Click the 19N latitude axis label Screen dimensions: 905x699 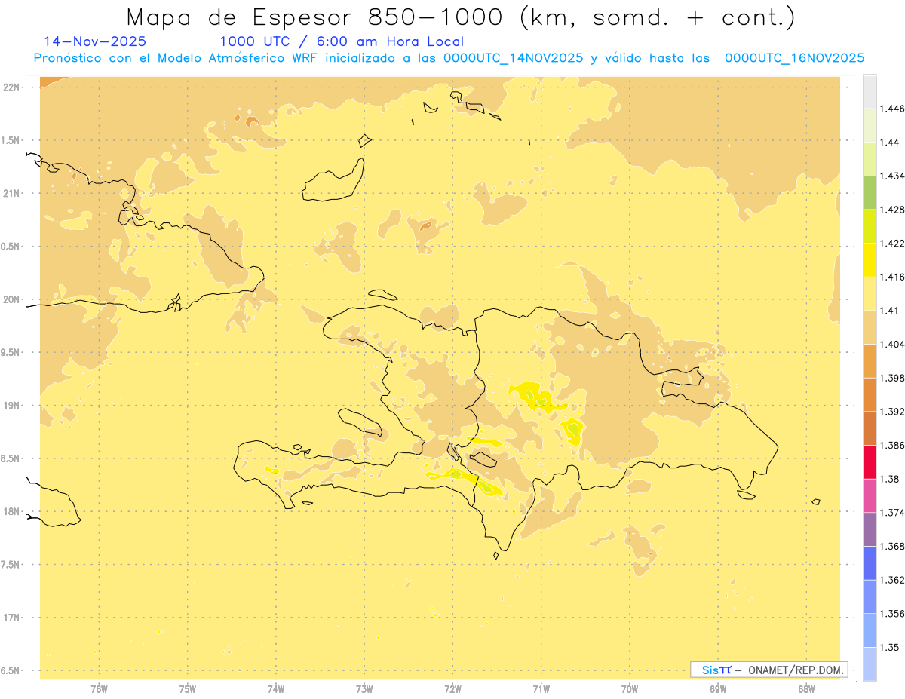tap(11, 406)
